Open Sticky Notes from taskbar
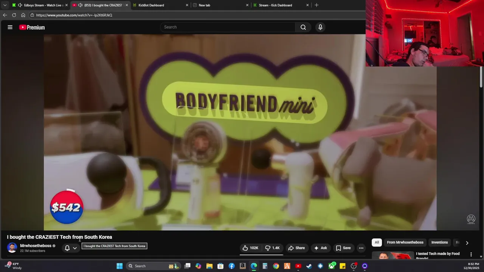484x272 pixels. [343, 266]
